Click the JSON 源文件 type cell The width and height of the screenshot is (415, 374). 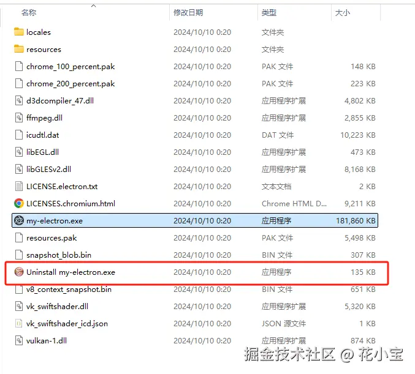284,324
